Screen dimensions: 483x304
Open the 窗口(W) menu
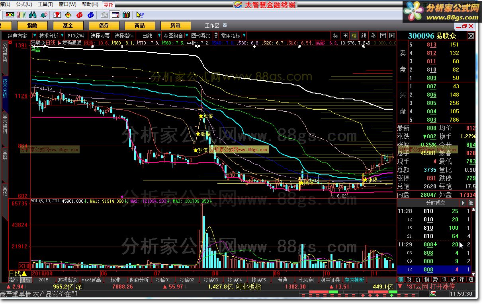67,4
